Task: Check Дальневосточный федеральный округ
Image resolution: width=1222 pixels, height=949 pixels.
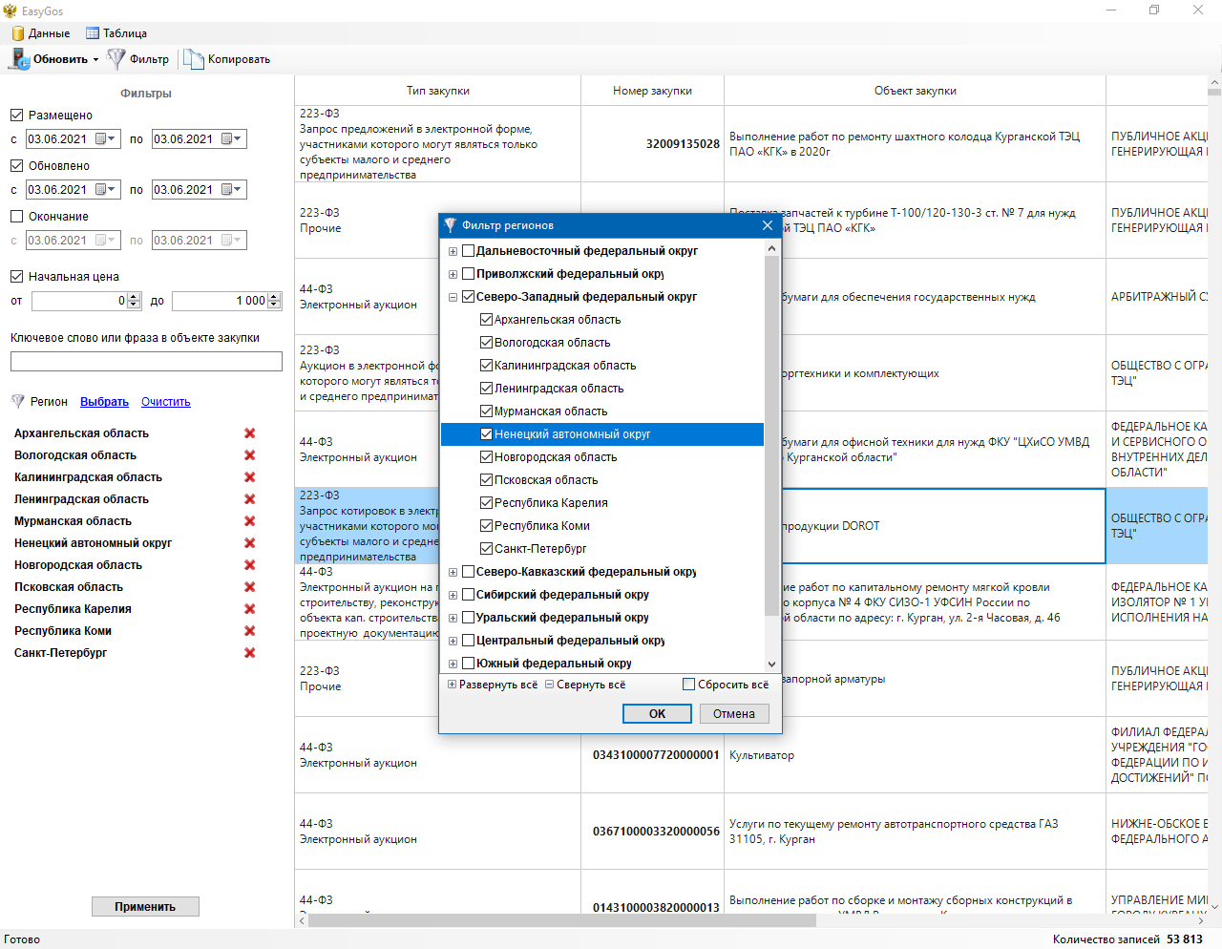Action: (x=469, y=251)
